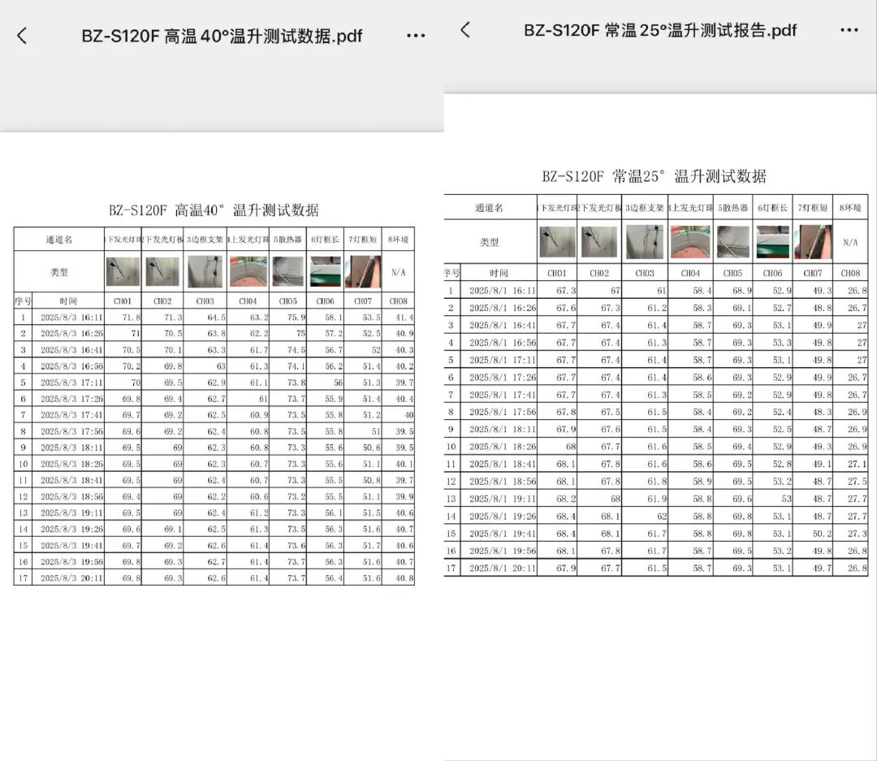Open CH04 photo thumbnail in 常温25° table

[690, 242]
